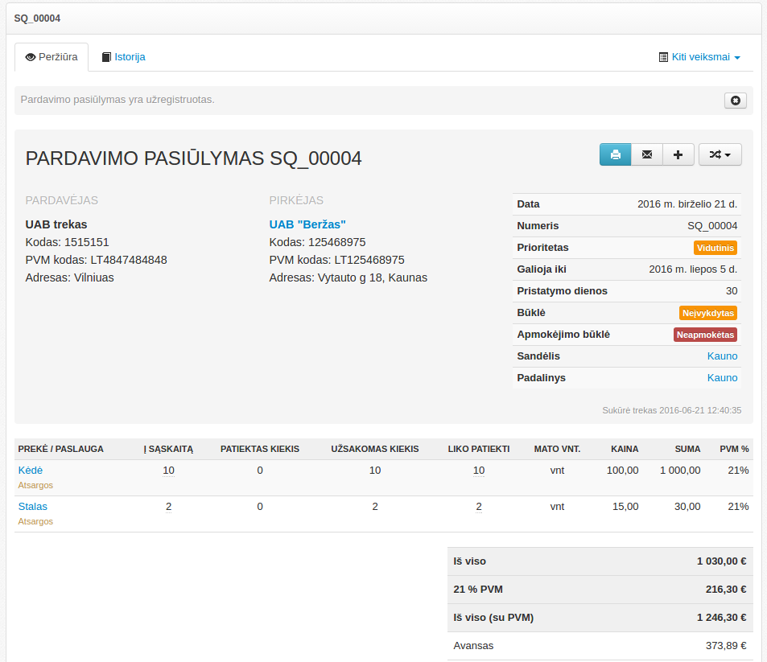The height and width of the screenshot is (662, 767).
Task: Open the Kėdė product link
Action: tap(31, 471)
